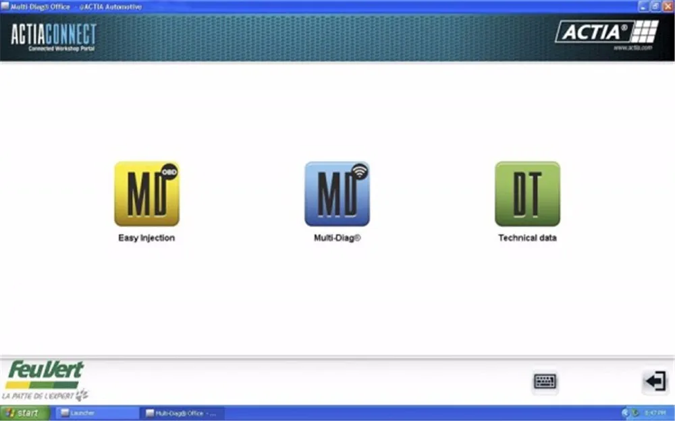Select Multi-Diag Office taskbar button
675x421 pixels.
click(182, 414)
